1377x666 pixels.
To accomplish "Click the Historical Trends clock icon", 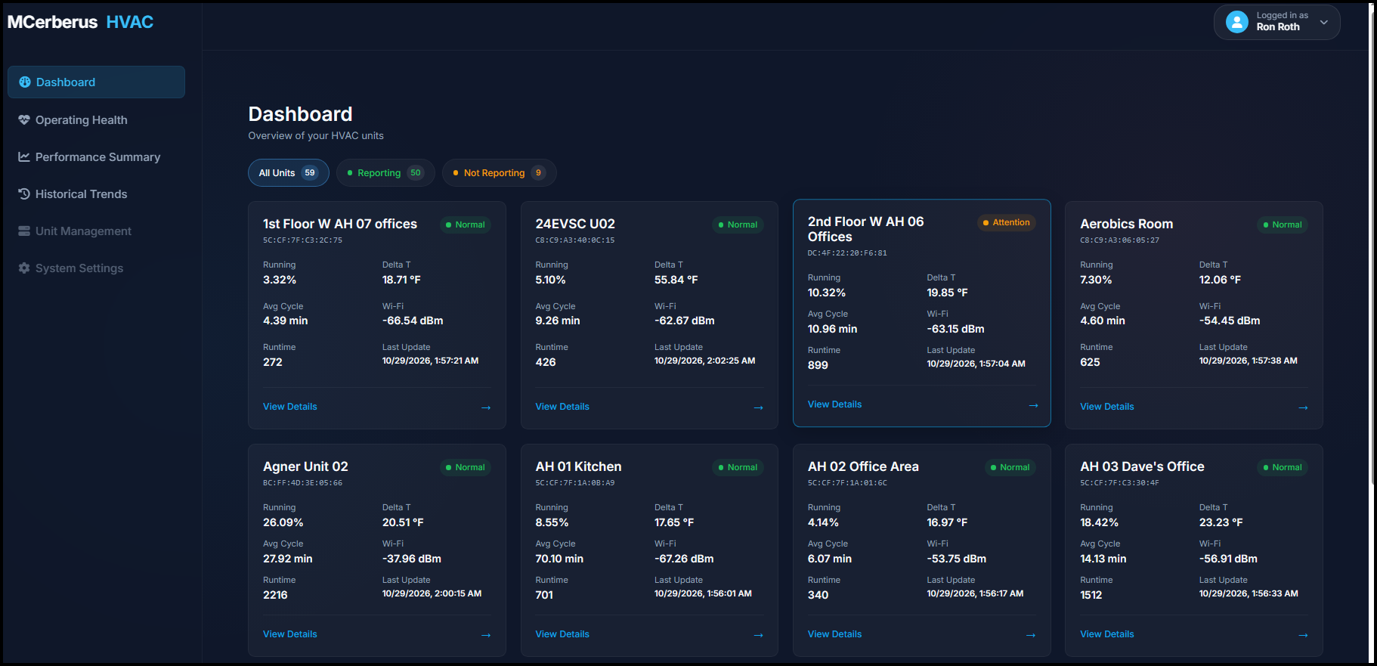I will coord(24,194).
